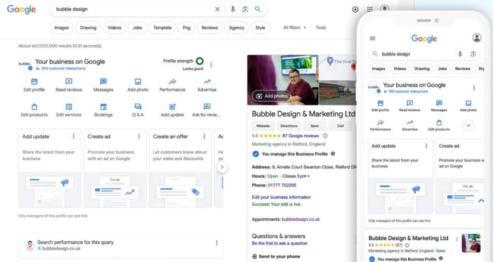Open the Messages icon in desktop panel

(x=103, y=82)
